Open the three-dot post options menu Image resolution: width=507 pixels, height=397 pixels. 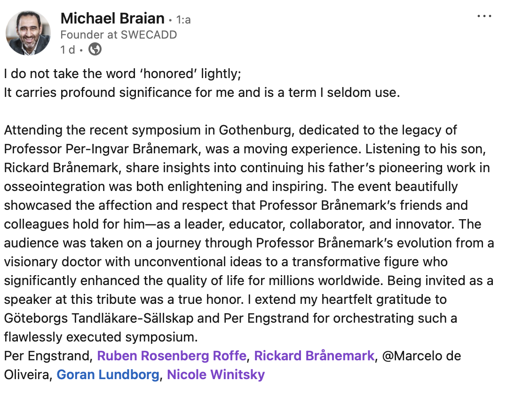(484, 16)
